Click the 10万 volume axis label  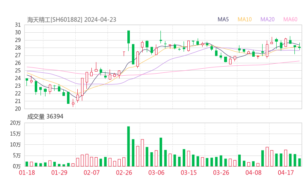click(x=15, y=145)
